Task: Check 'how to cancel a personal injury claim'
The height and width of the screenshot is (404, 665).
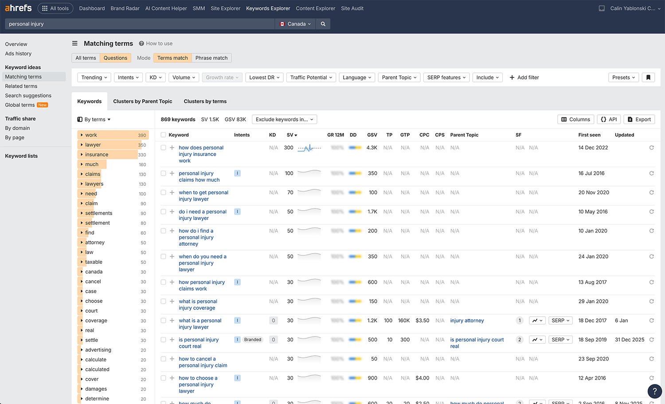Action: [x=163, y=358]
